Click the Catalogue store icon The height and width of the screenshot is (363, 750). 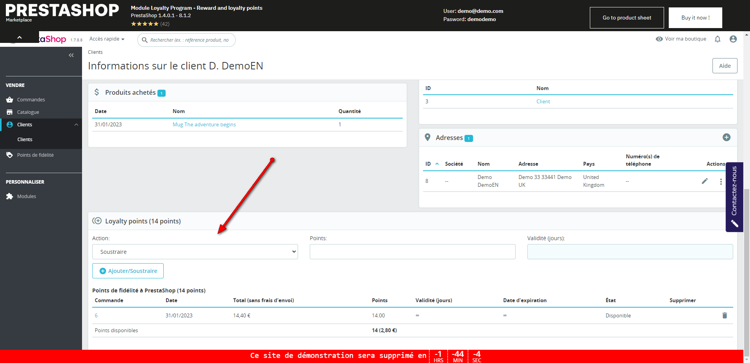coord(10,112)
